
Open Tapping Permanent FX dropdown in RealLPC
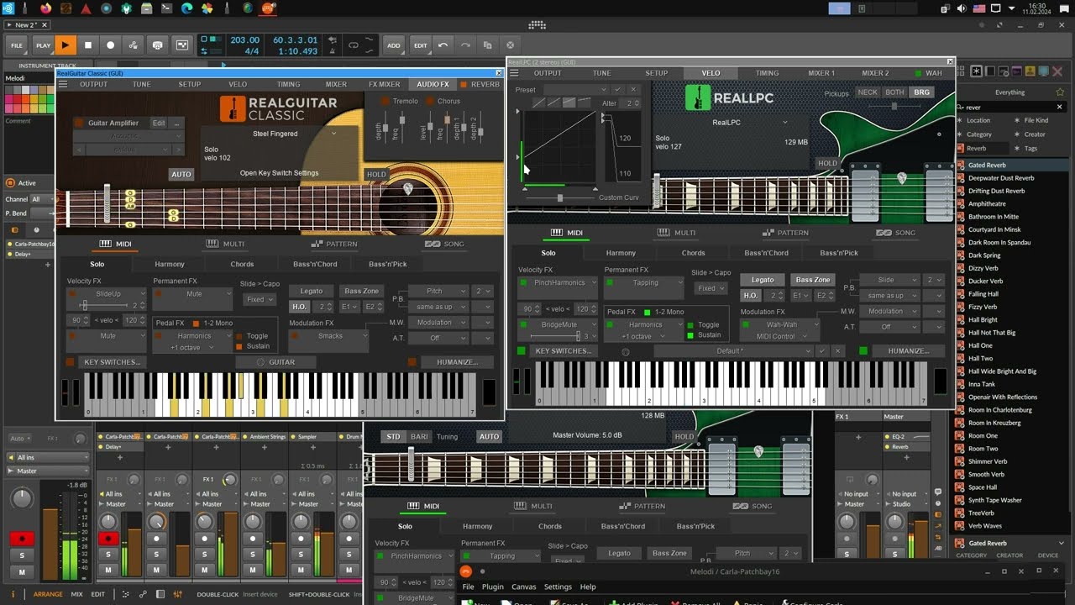pos(644,283)
